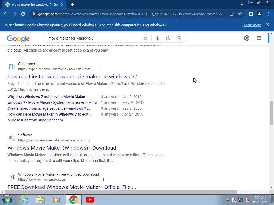Screen dimensions: 274x205
Task: Open 'Create video from image sequence' link
Action: (x=49, y=108)
